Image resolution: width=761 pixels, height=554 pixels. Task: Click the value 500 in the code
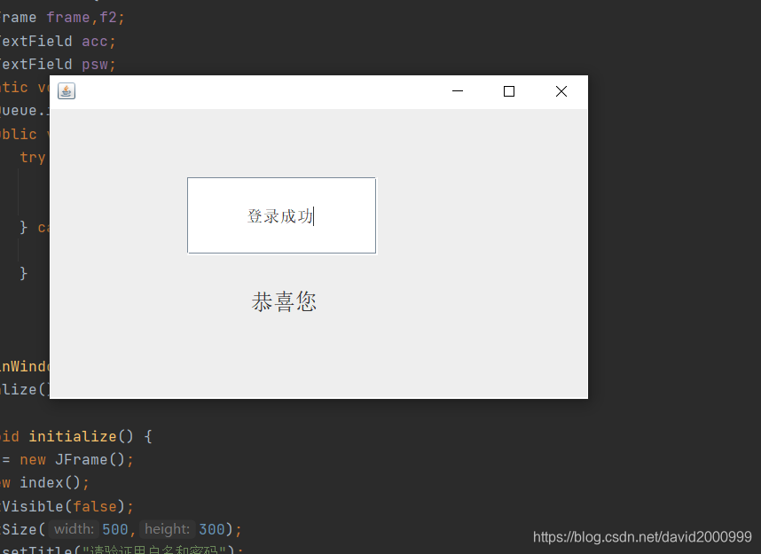[115, 529]
